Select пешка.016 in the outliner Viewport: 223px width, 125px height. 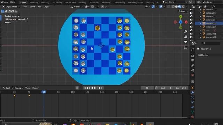point(211,27)
